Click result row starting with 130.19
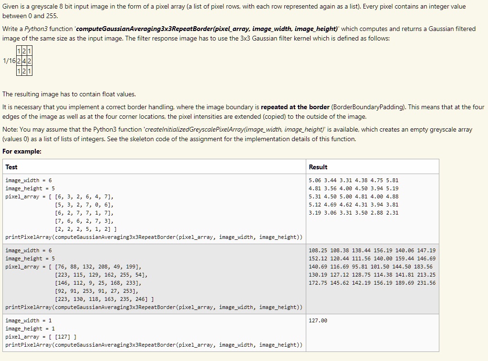 372,275
